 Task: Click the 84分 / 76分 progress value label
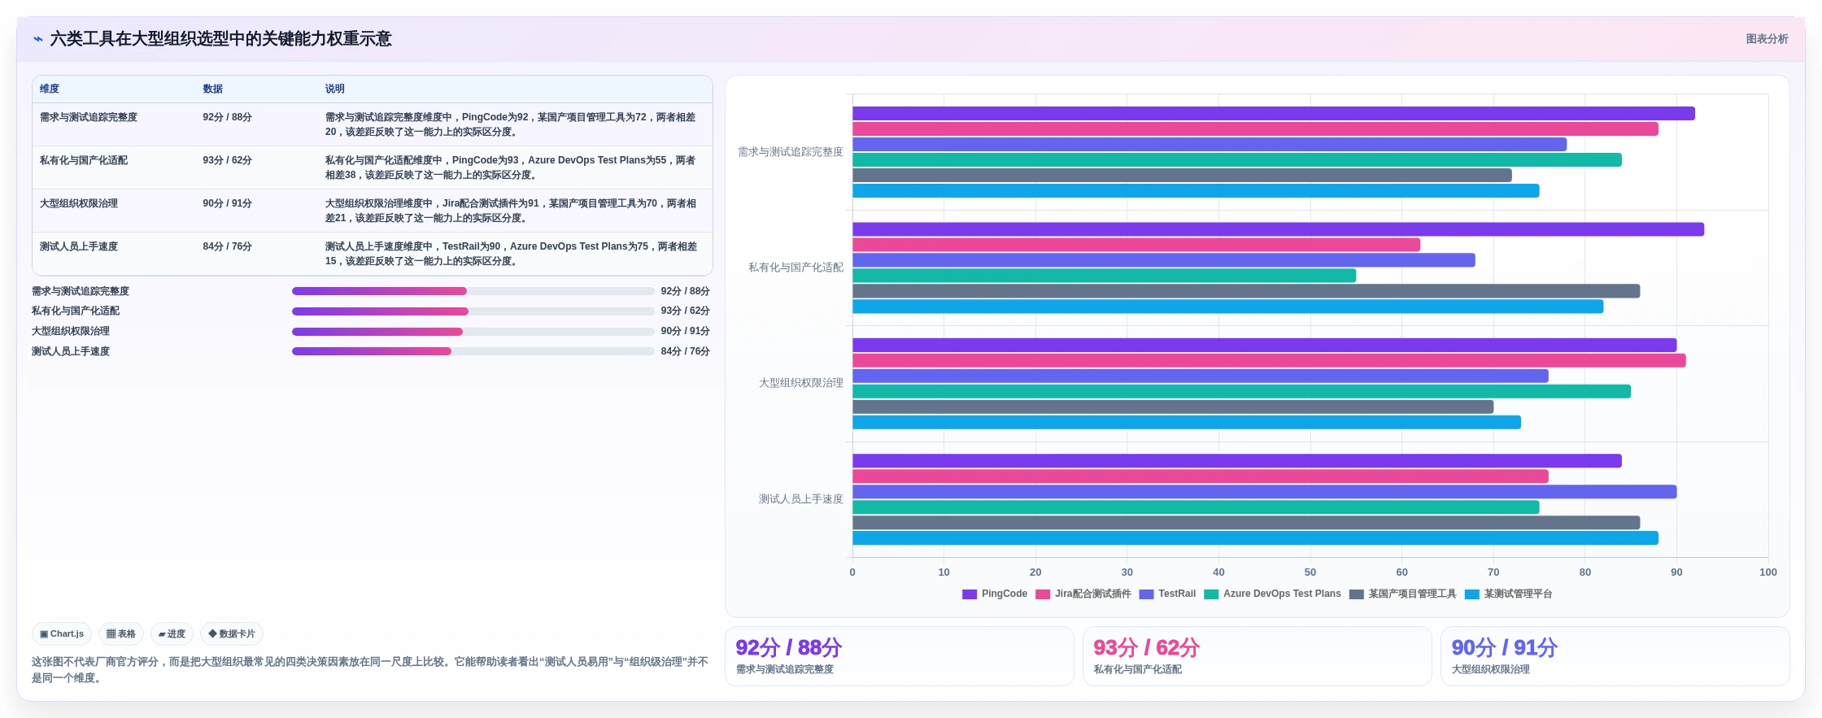685,351
